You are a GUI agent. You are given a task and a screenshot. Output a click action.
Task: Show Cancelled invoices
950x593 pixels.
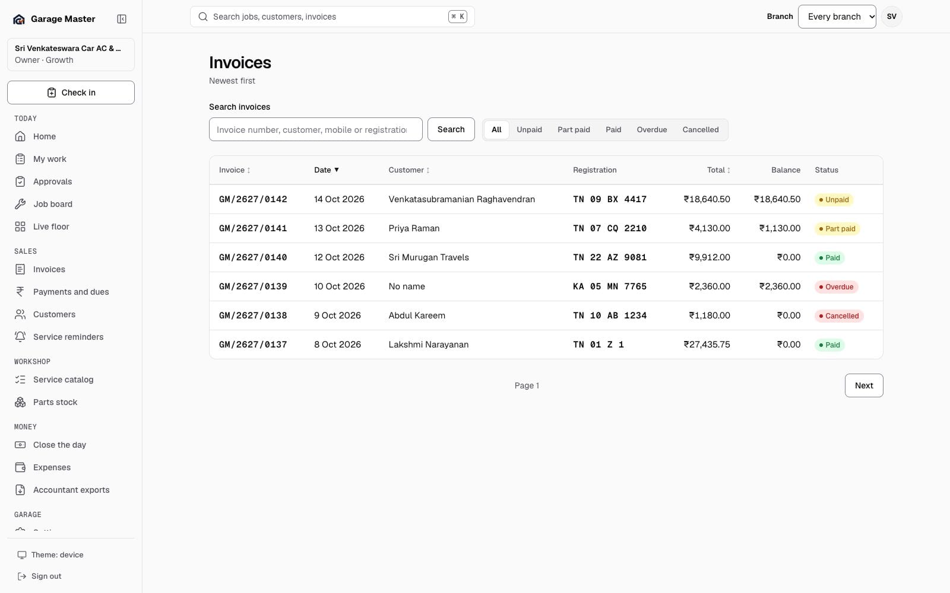701,130
